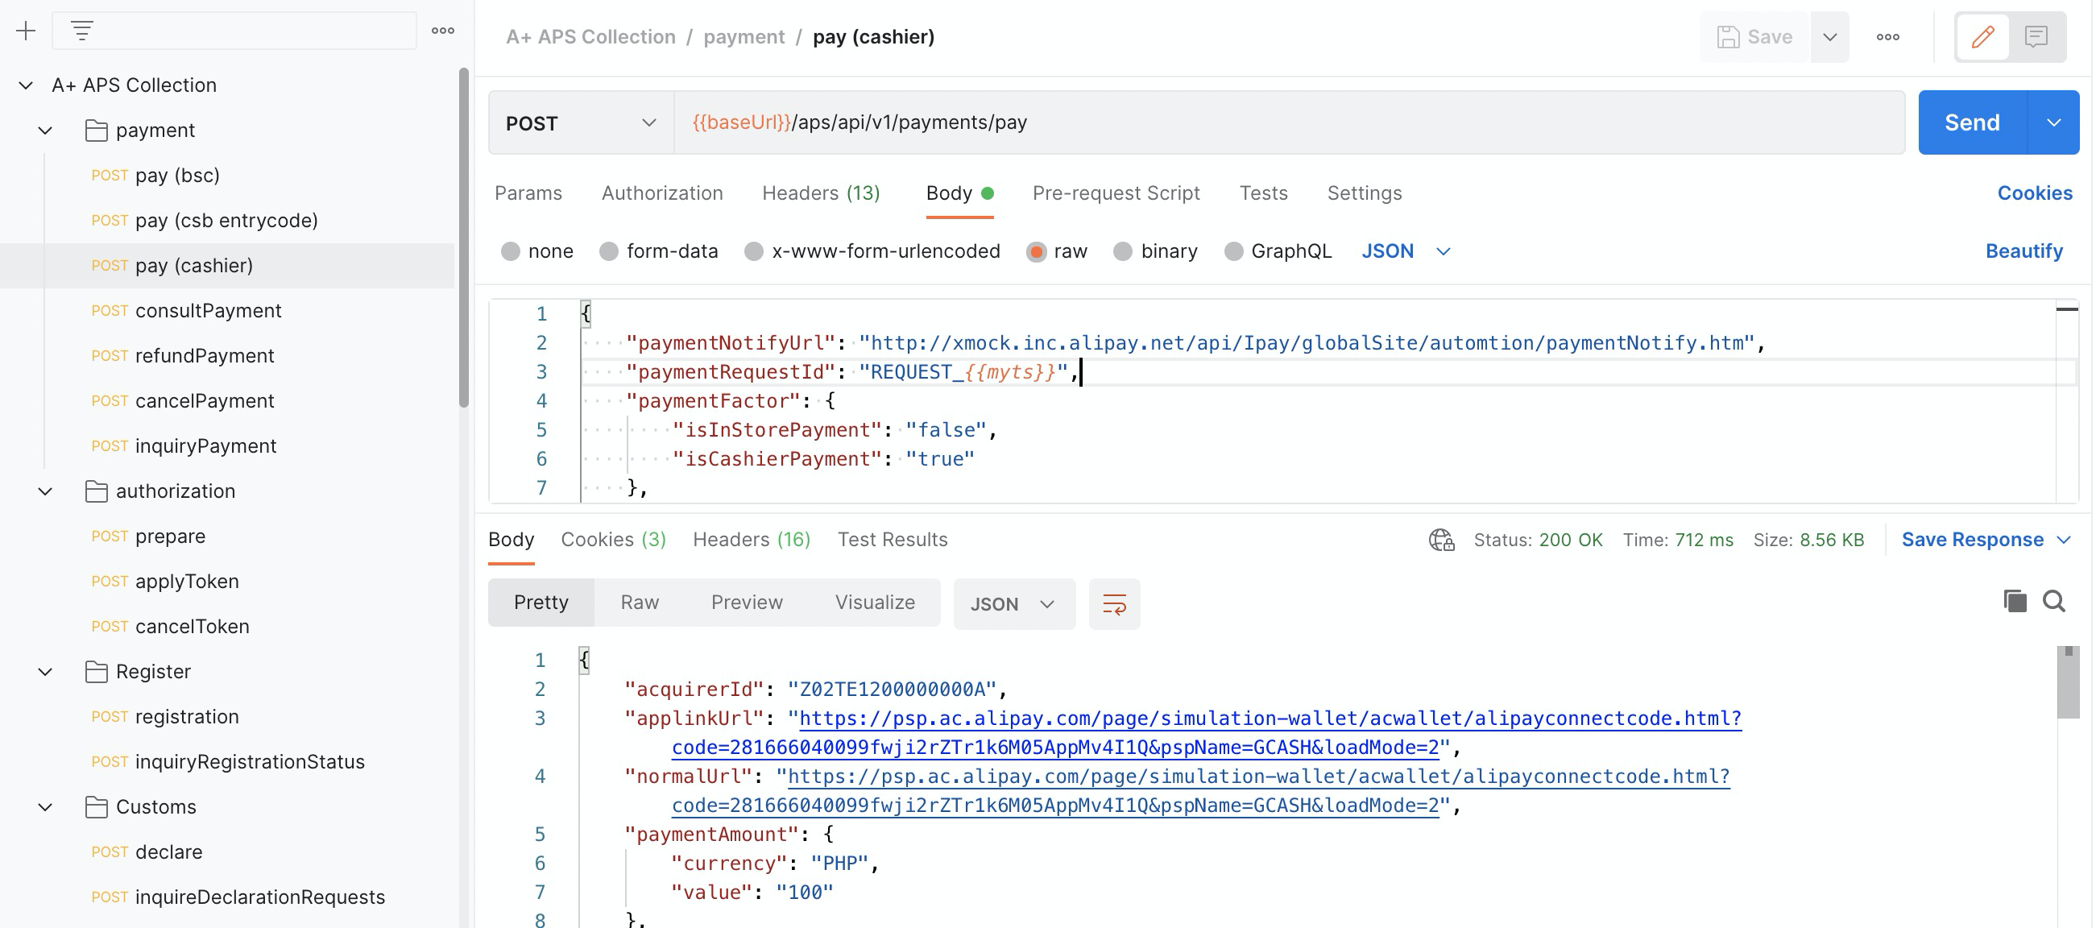Switch to the Headers (13) tab
The width and height of the screenshot is (2096, 928).
820,193
